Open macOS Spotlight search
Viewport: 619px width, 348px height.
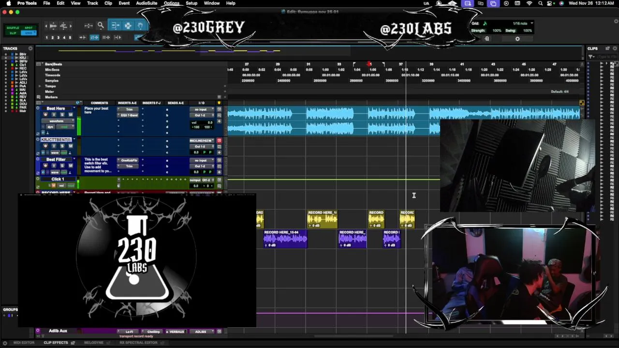pyautogui.click(x=540, y=3)
